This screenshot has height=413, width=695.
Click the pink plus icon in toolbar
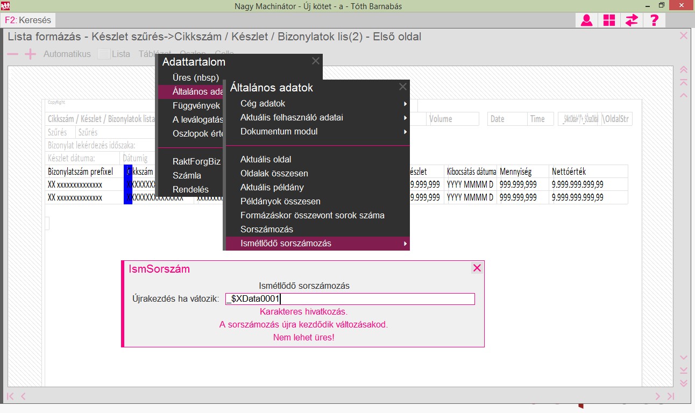[31, 54]
